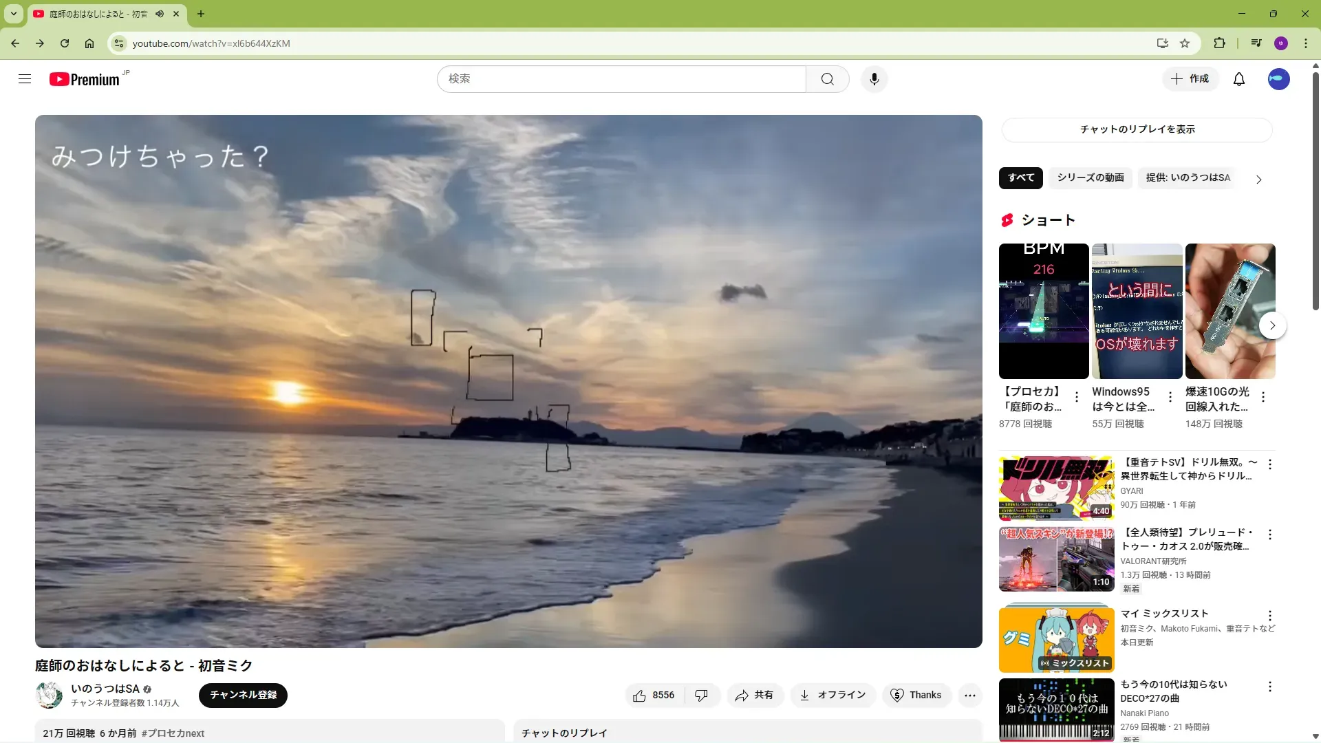Click the search magnifier button
Screen dimensions: 1321x743
pos(827,79)
